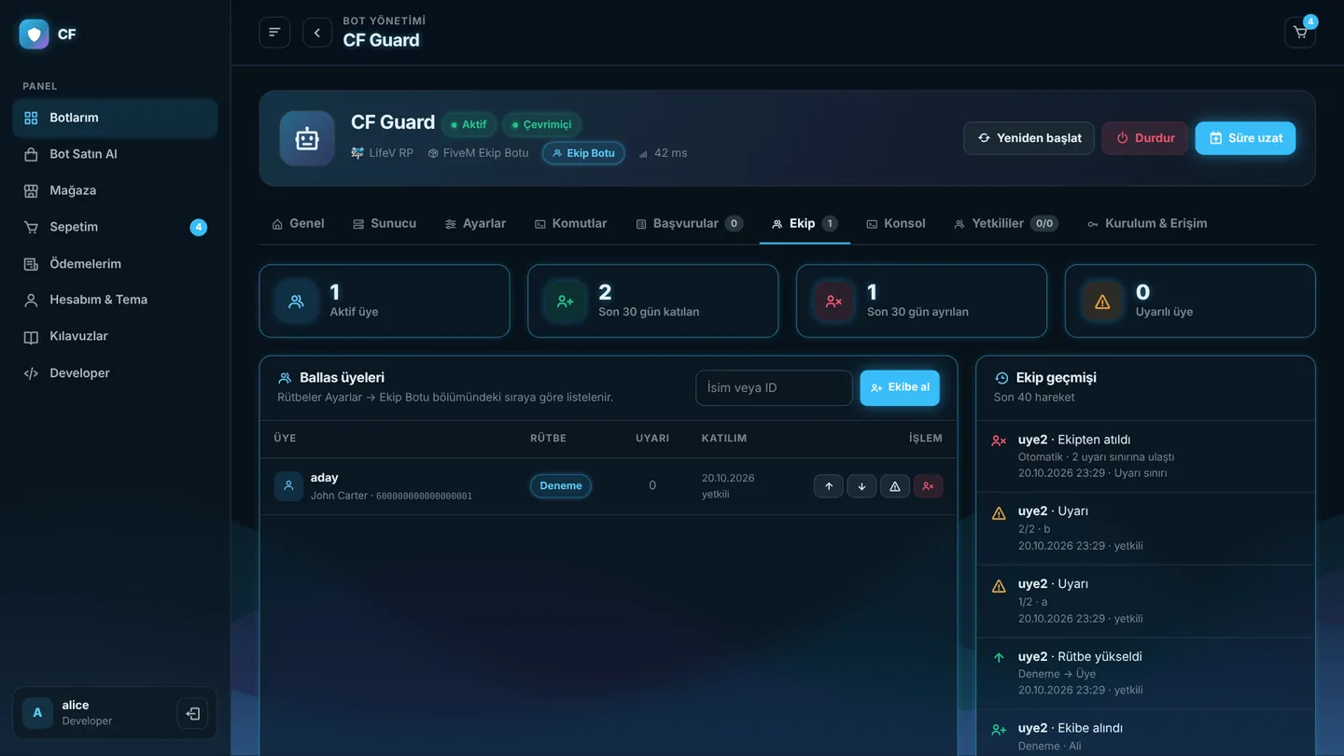Toggle the sidebar menu icon

(274, 33)
